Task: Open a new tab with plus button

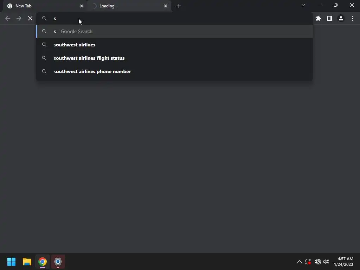Action: (x=179, y=6)
